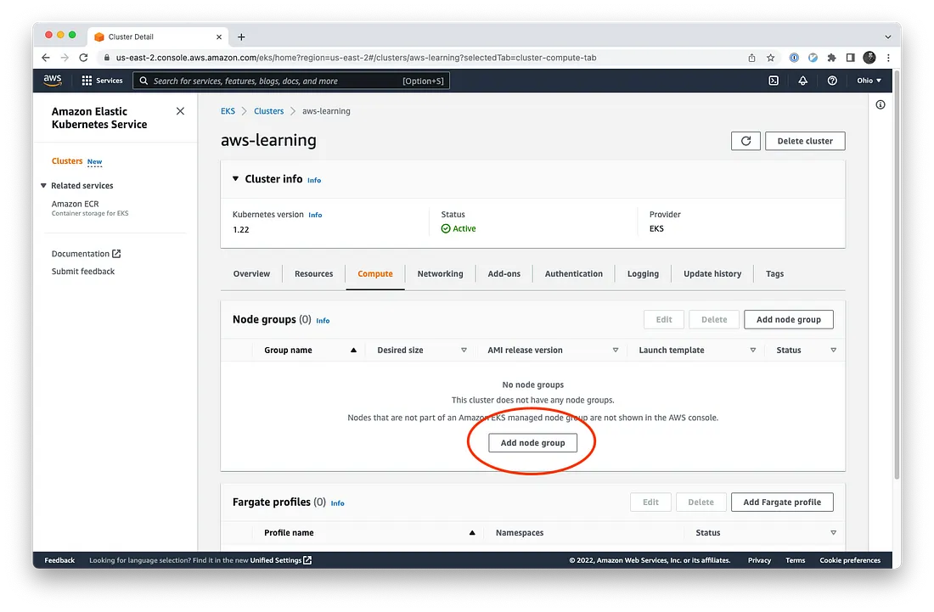
Task: Open the Chrome profile avatar
Action: pos(869,58)
